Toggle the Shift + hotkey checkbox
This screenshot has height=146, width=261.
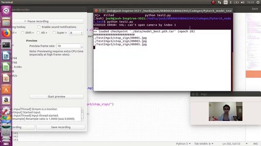(22, 32)
